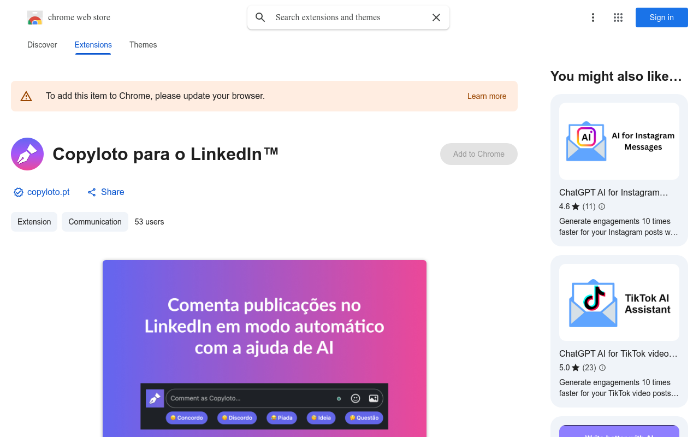The width and height of the screenshot is (699, 437).
Task: Click the verified badge beside copyloto.pt
Action: [19, 192]
